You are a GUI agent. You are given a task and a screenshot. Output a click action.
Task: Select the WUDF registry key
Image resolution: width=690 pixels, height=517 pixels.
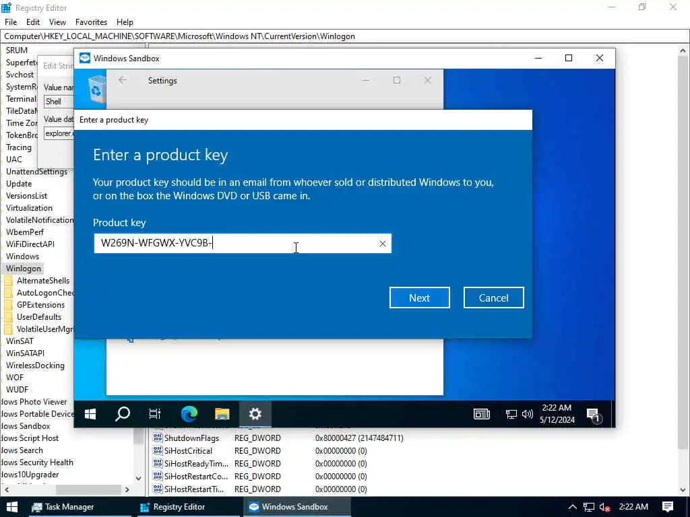[x=17, y=390]
